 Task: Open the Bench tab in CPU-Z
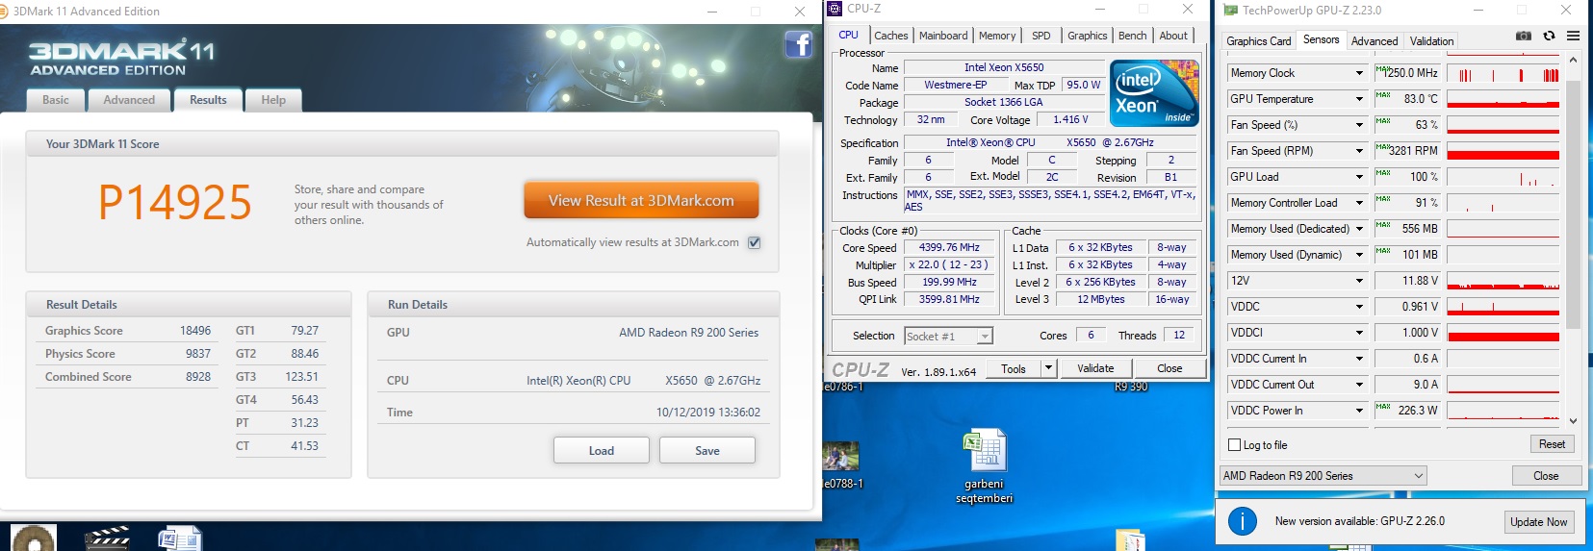pos(1133,36)
